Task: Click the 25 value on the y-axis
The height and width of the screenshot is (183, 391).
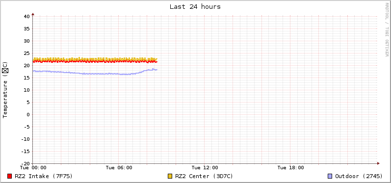Action: click(x=26, y=53)
